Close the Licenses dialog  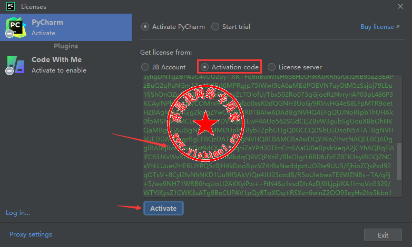pyautogui.click(x=400, y=6)
